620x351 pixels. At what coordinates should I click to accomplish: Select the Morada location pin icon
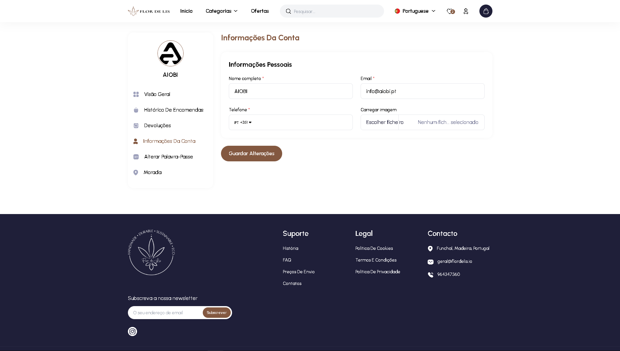point(136,172)
